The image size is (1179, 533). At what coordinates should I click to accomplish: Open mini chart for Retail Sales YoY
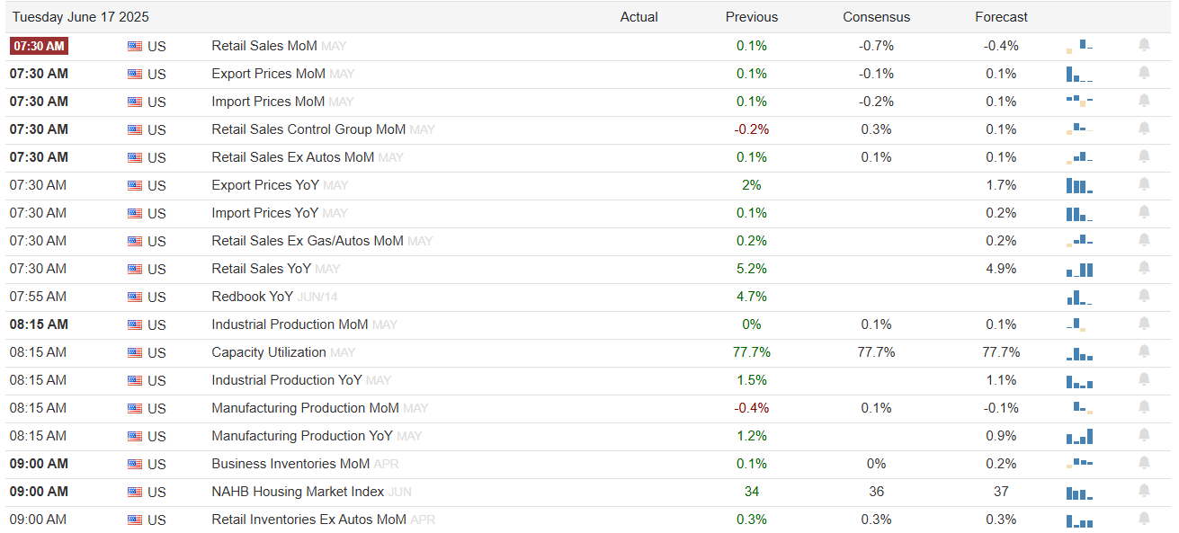1079,269
